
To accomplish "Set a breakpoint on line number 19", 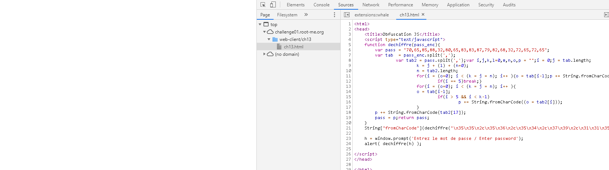I will 348,118.
